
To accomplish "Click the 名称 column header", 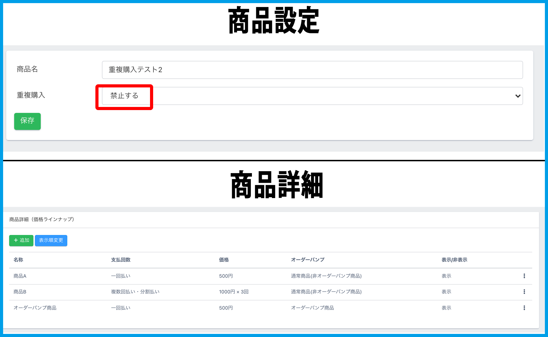I will (18, 260).
